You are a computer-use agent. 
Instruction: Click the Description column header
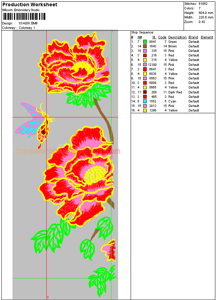pyautogui.click(x=177, y=37)
